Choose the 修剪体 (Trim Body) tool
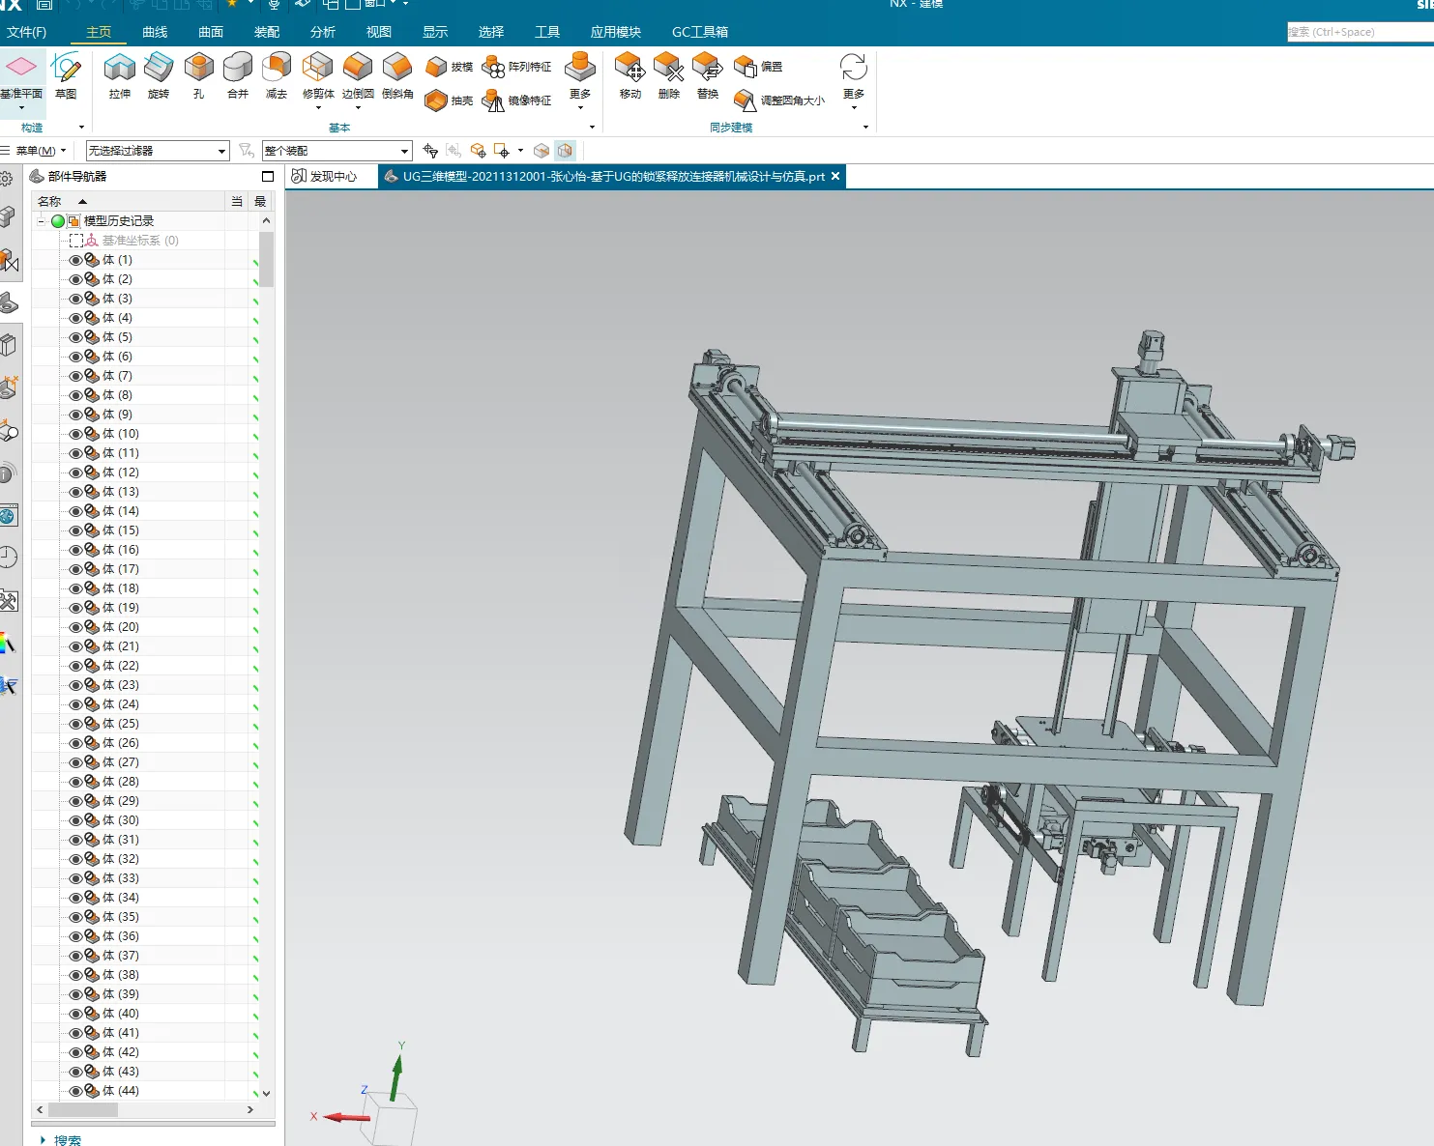Screen dimensions: 1434x1146 [x=318, y=75]
